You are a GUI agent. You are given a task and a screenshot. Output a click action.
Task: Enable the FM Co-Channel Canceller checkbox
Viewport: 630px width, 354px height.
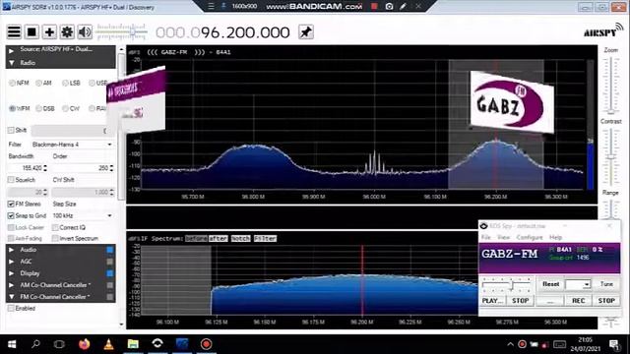pos(11,308)
